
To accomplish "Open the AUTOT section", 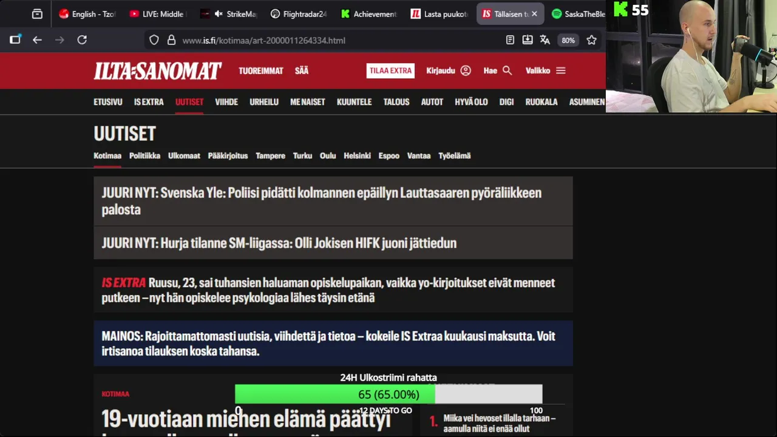I will [x=432, y=102].
